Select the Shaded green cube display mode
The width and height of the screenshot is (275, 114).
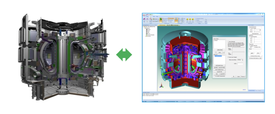161,20
